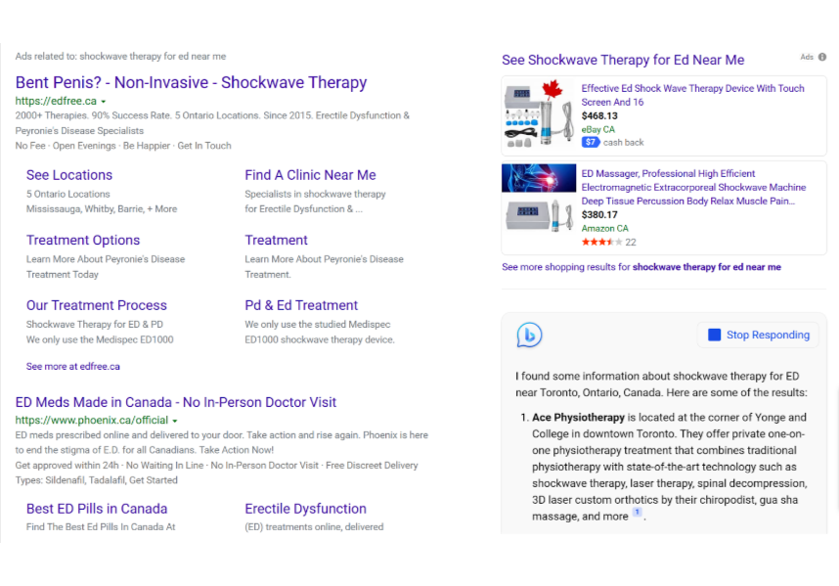Click the 5 Ontario Locations description text

point(67,195)
